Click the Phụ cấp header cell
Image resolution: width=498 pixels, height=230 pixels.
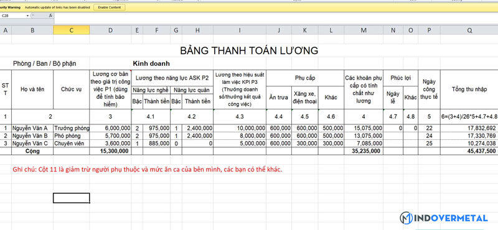pos(305,78)
